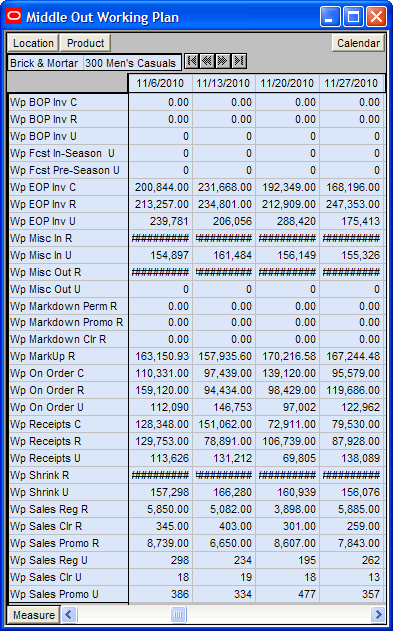
Task: Select the Wp BOP Inv R row
Action: pyautogui.click(x=68, y=119)
